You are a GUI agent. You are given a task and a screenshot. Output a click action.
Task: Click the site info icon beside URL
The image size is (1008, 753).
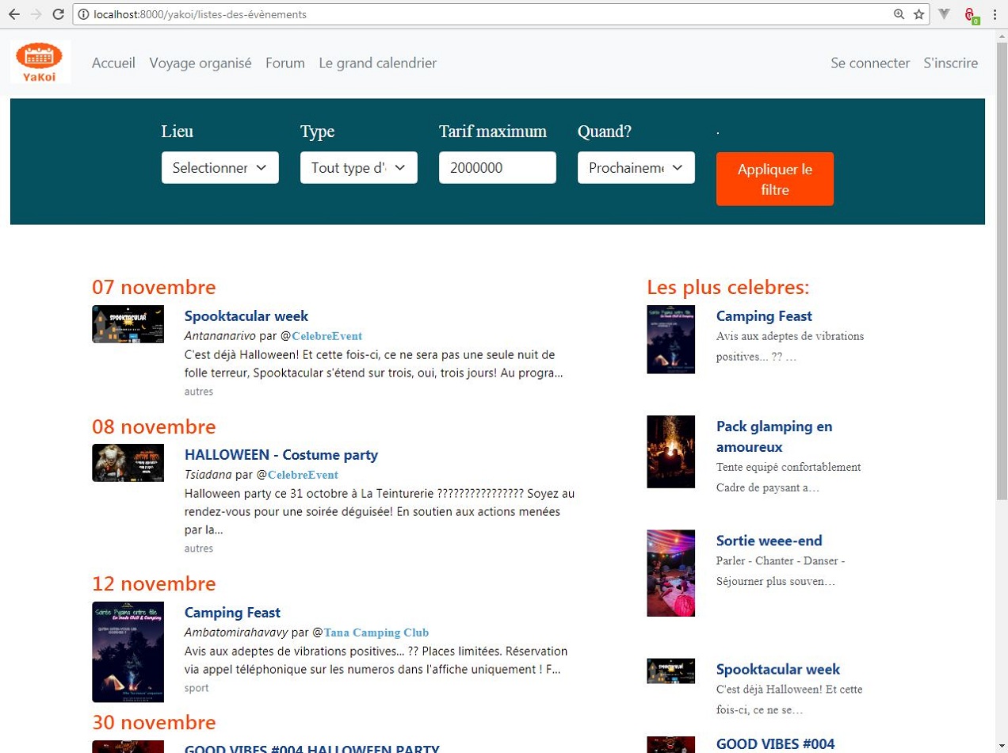click(83, 14)
